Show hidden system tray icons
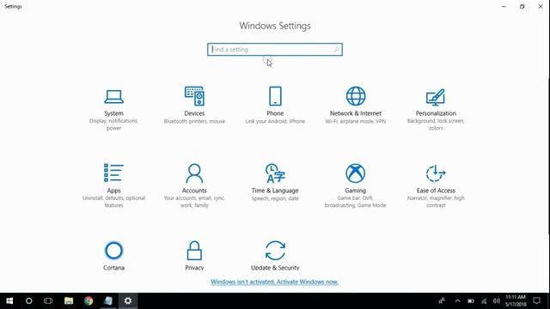 457,301
